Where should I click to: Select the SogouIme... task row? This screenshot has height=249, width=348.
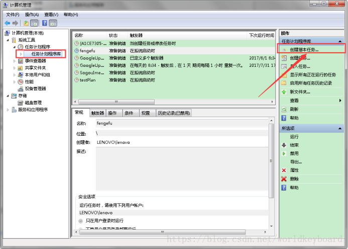[174, 73]
